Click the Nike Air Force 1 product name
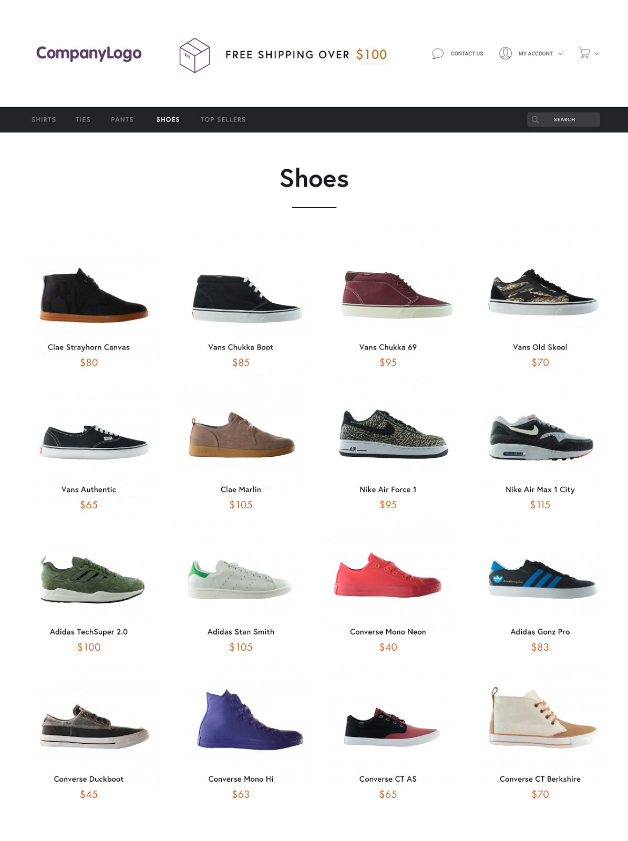Viewport: 628px width, 841px height. point(388,489)
